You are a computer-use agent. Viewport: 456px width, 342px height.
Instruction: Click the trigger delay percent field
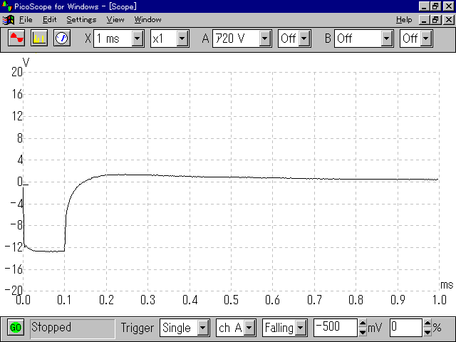406,328
